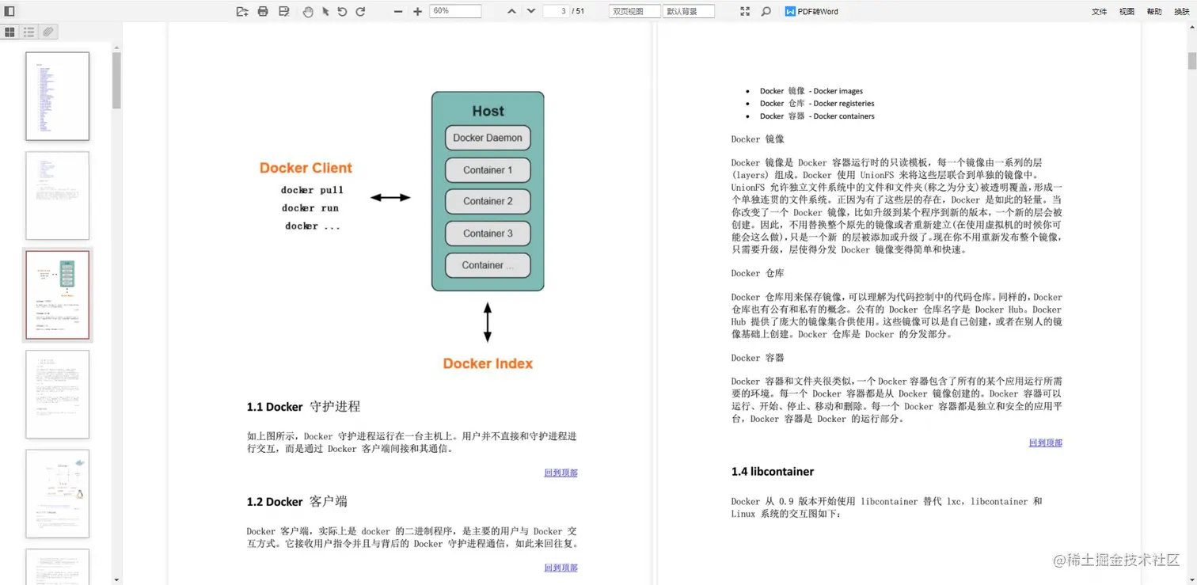
Task: Click the thumbnail panel scroll up arrow
Action: coord(116,47)
